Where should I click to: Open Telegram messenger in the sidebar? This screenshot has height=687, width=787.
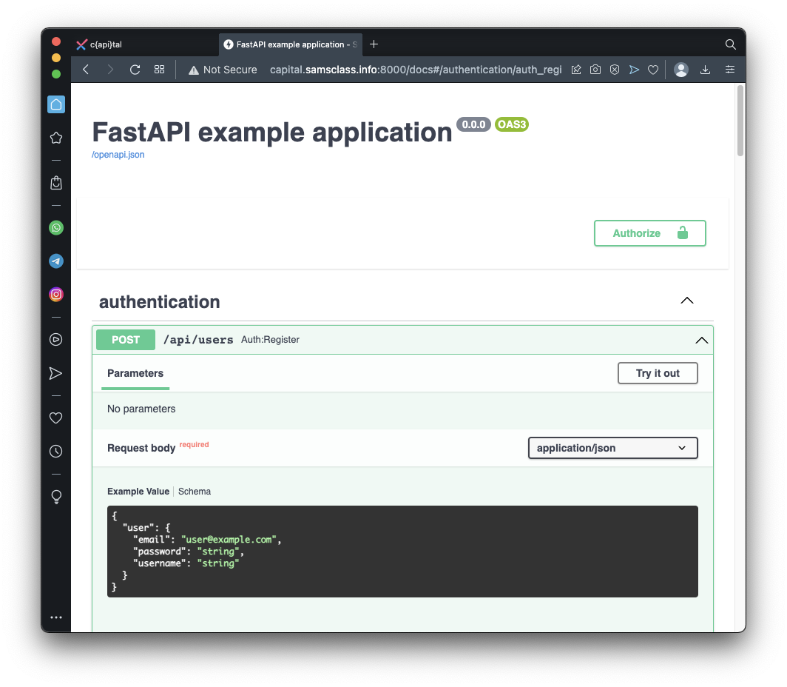click(x=56, y=261)
